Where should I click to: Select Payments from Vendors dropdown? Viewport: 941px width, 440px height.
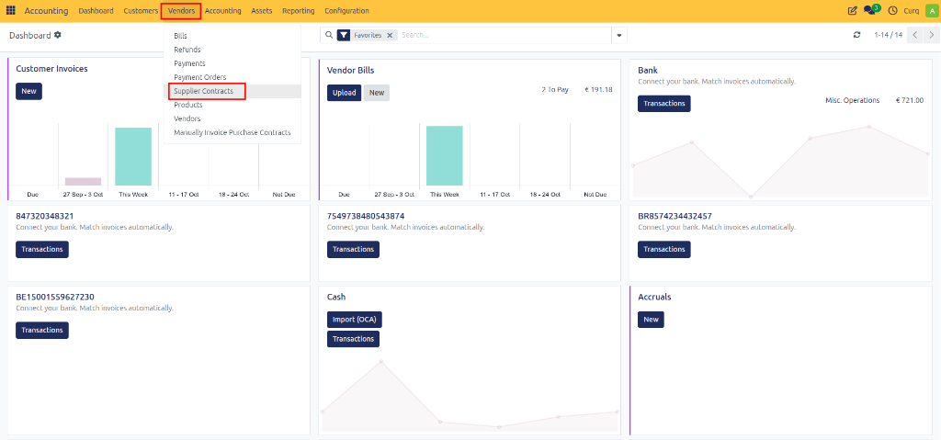pyautogui.click(x=232, y=63)
